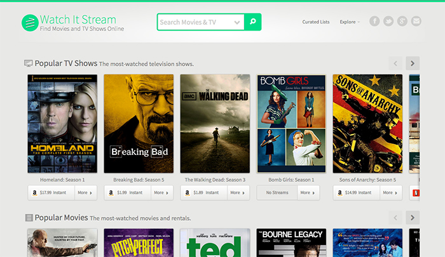Click the Amazon icon under Homeland
445x257 pixels.
click(34, 193)
